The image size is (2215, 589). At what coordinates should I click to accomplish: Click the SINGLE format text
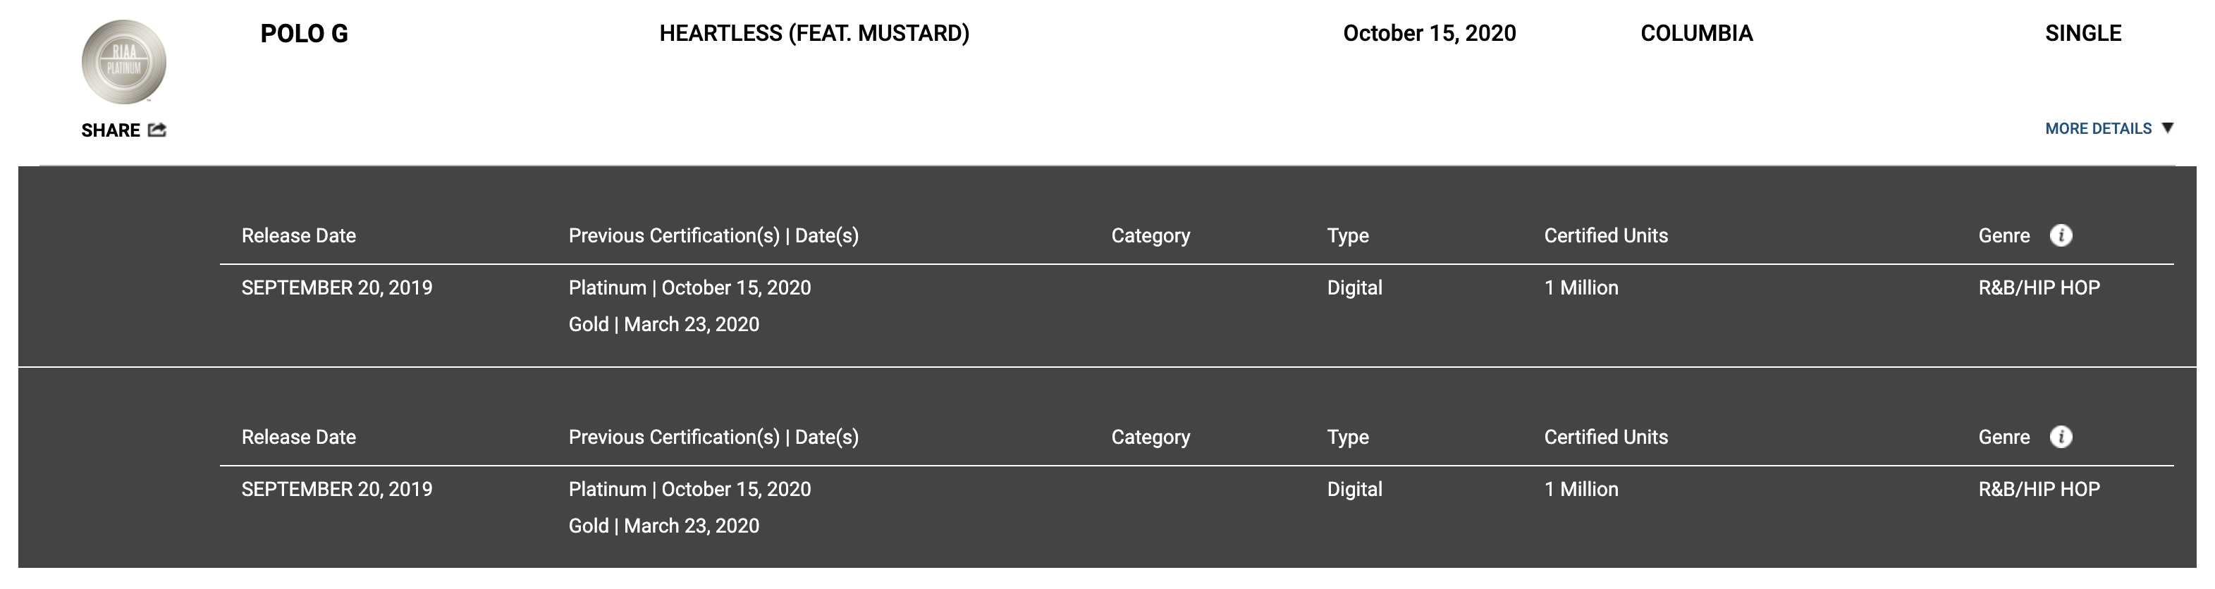tap(2082, 34)
